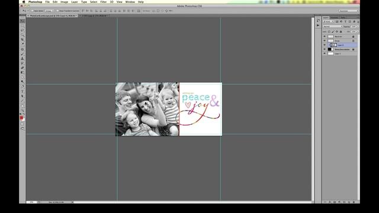
Task: Open the Window menu
Action: (x=130, y=2)
